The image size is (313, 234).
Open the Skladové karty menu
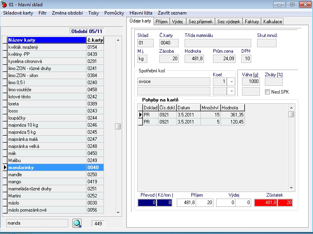click(18, 13)
